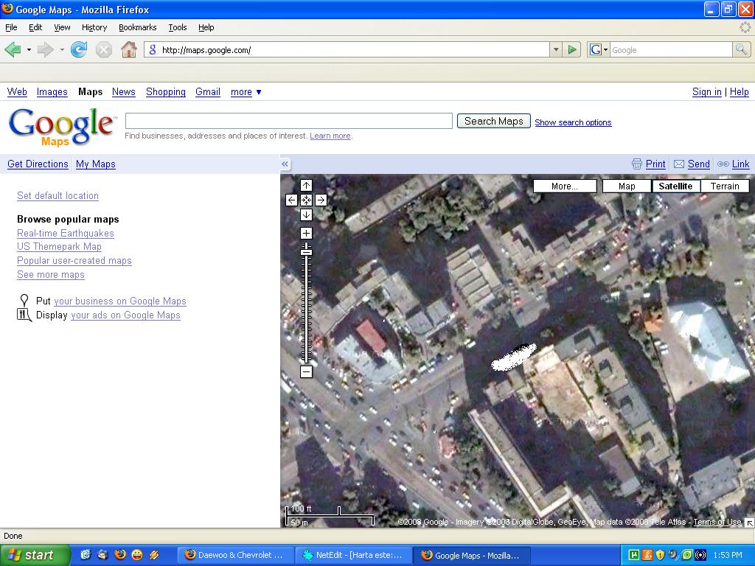Pan the map down with arrow button
755x566 pixels.
coord(306,214)
